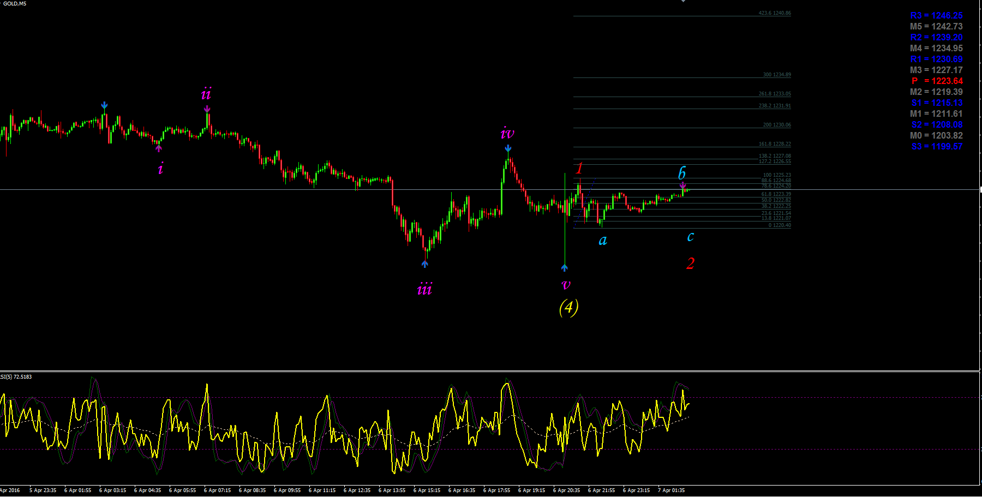The height and width of the screenshot is (497, 982).
Task: Click pivot level 'R3 = 1246.25'
Action: pos(936,15)
